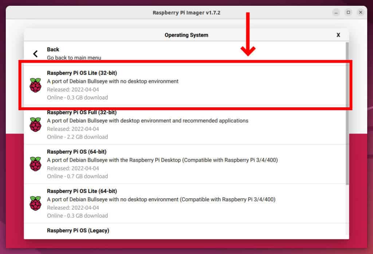Viewport: 373px width, 254px height.
Task: Click 'Released: 2022-04-04' under Lite (64-bit)
Action: pos(73,208)
